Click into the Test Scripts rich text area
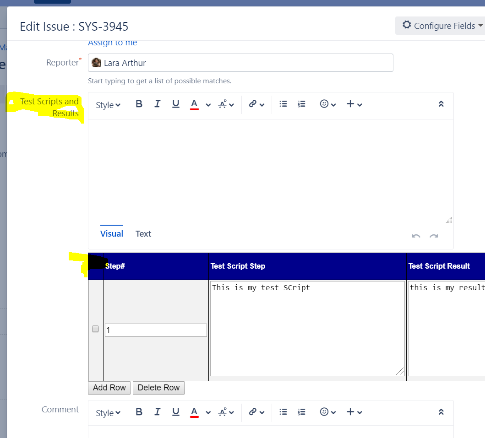The height and width of the screenshot is (438, 485). pos(271,172)
